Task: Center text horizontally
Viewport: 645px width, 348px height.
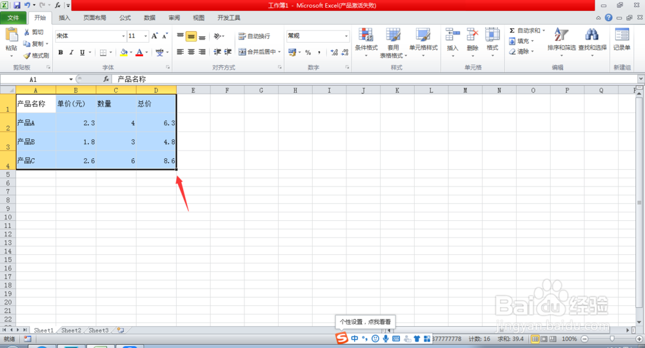Action: coord(191,52)
